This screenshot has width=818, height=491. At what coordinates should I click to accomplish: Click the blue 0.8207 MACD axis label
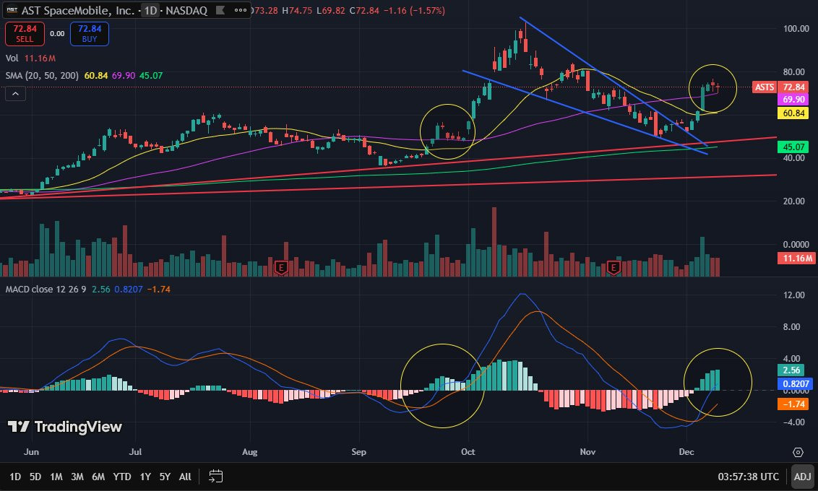[x=796, y=383]
